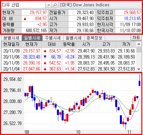143x135 pixels.
Task: Select the 20/11/06 row in the daily table
Action: click(x=69, y=57)
